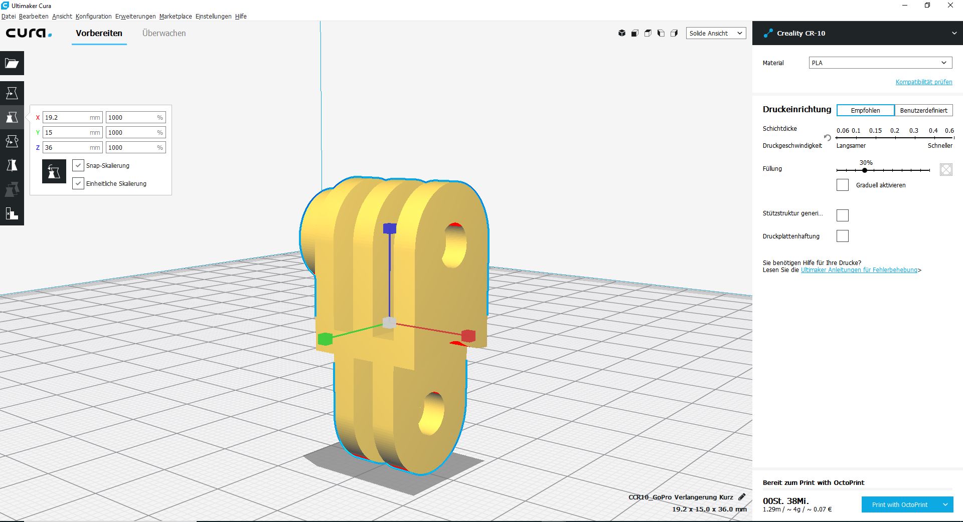The image size is (963, 522).
Task: Switch to 3D perspective view icon
Action: pyautogui.click(x=622, y=33)
